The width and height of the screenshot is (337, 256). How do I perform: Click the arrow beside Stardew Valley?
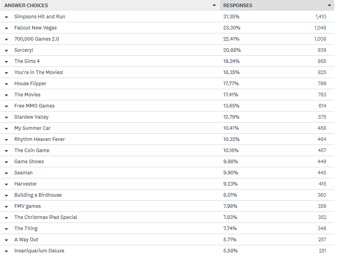coord(6,117)
